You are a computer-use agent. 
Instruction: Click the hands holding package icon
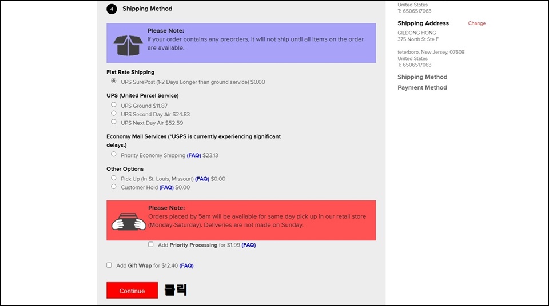(x=129, y=222)
